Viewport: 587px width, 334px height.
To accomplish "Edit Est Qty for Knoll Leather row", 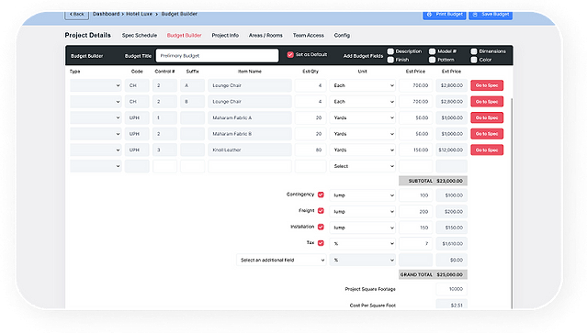I will 310,150.
